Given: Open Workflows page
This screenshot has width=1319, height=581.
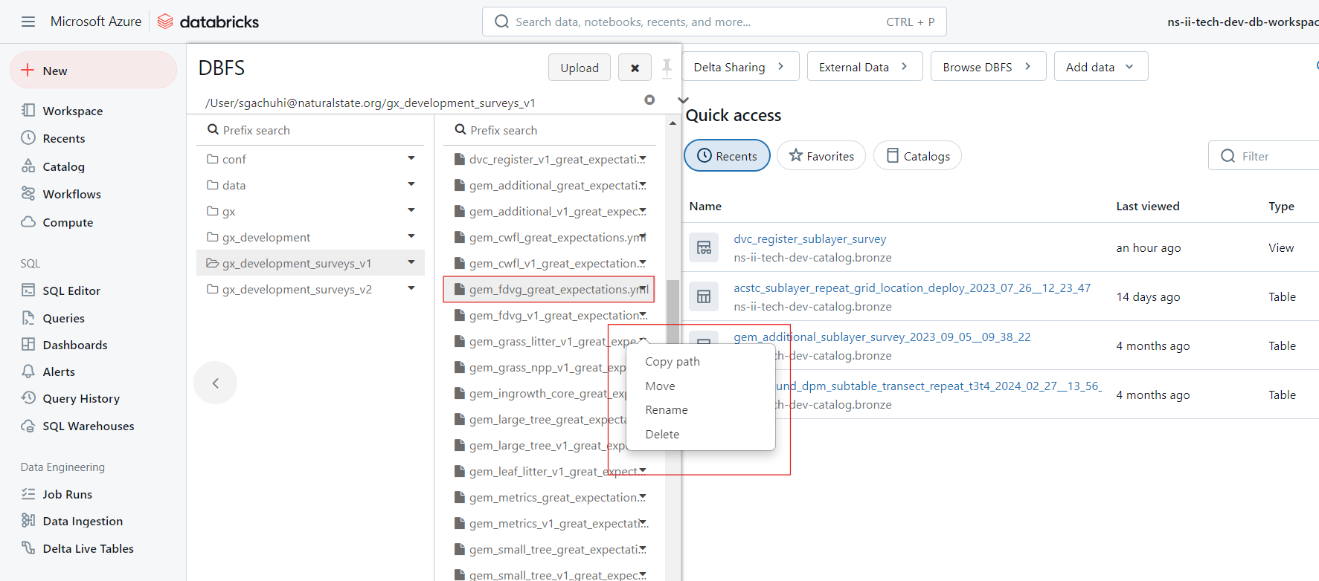Looking at the screenshot, I should coord(71,194).
